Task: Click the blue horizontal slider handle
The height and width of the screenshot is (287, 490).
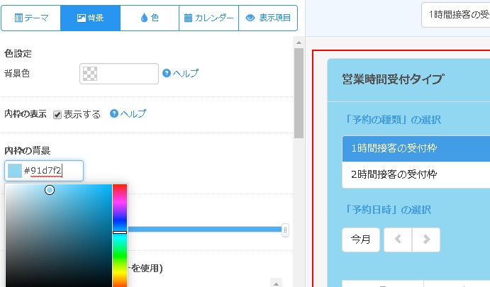Action: pyautogui.click(x=285, y=230)
